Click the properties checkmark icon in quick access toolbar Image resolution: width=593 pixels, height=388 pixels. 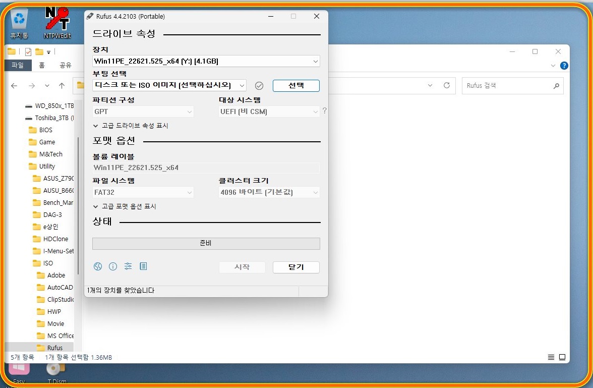pyautogui.click(x=28, y=52)
